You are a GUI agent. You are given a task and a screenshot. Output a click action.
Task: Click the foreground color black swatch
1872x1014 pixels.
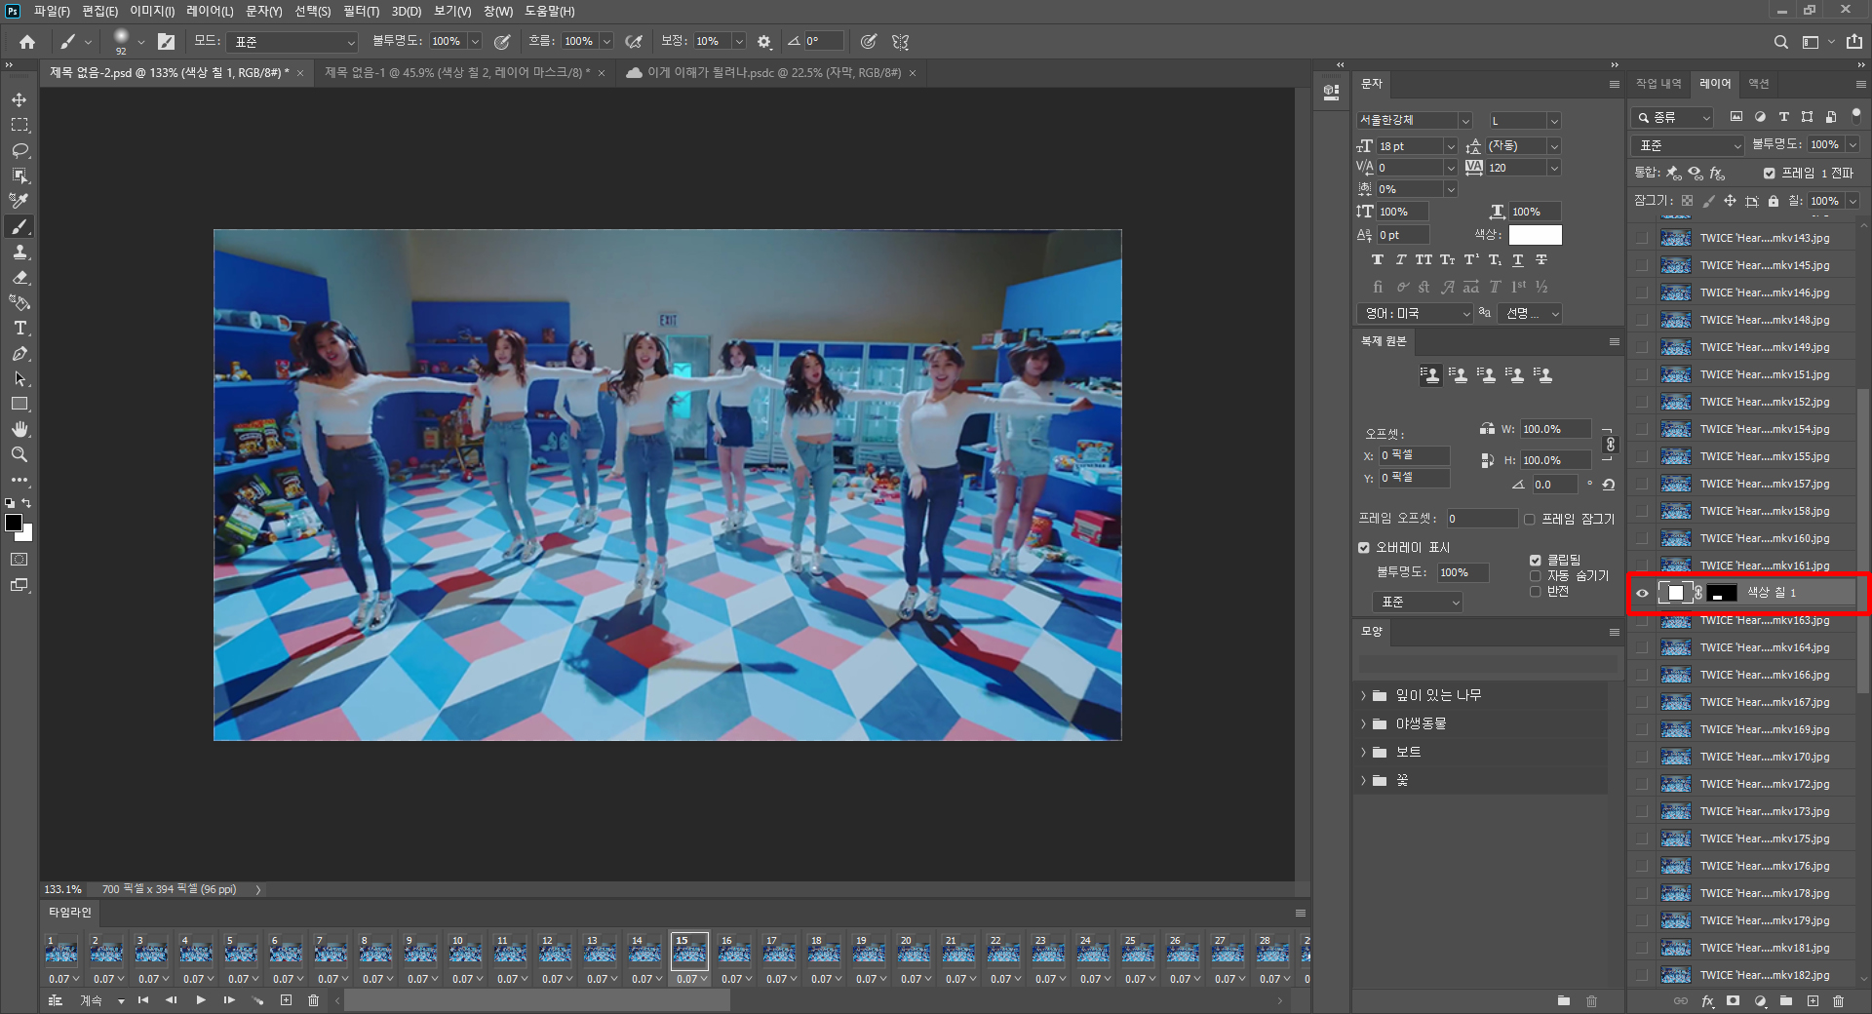coord(14,523)
